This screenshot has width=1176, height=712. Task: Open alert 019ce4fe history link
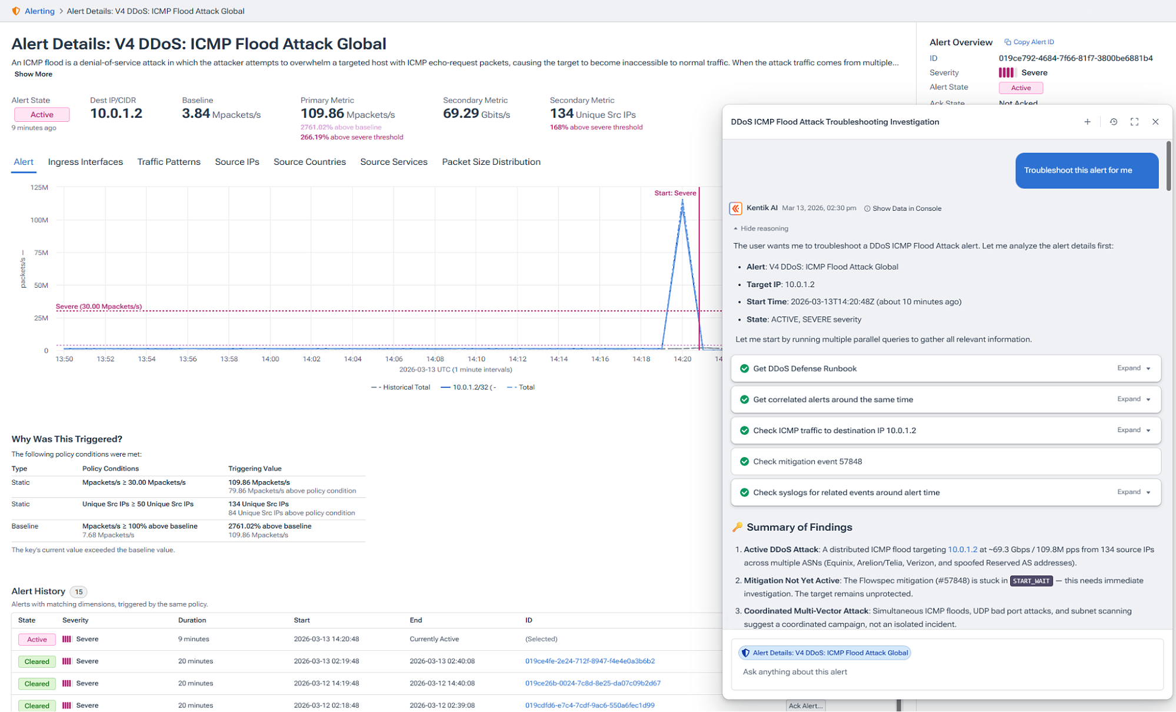tap(590, 661)
